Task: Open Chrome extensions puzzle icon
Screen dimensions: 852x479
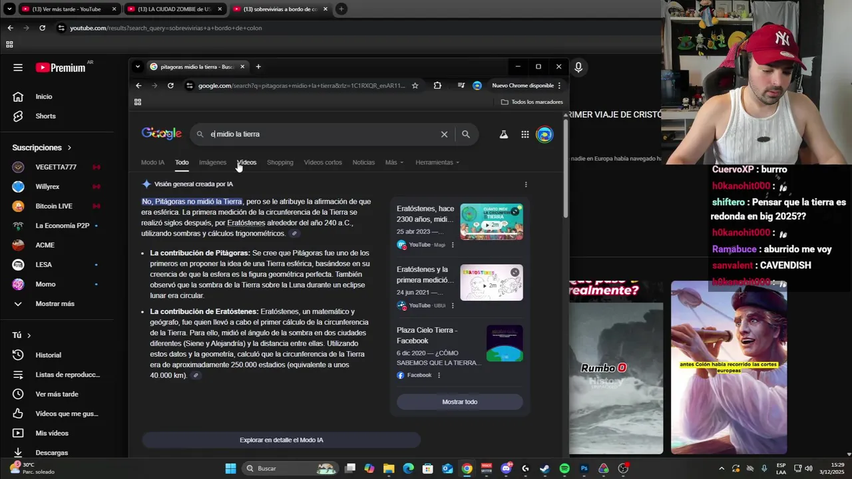Action: (437, 85)
